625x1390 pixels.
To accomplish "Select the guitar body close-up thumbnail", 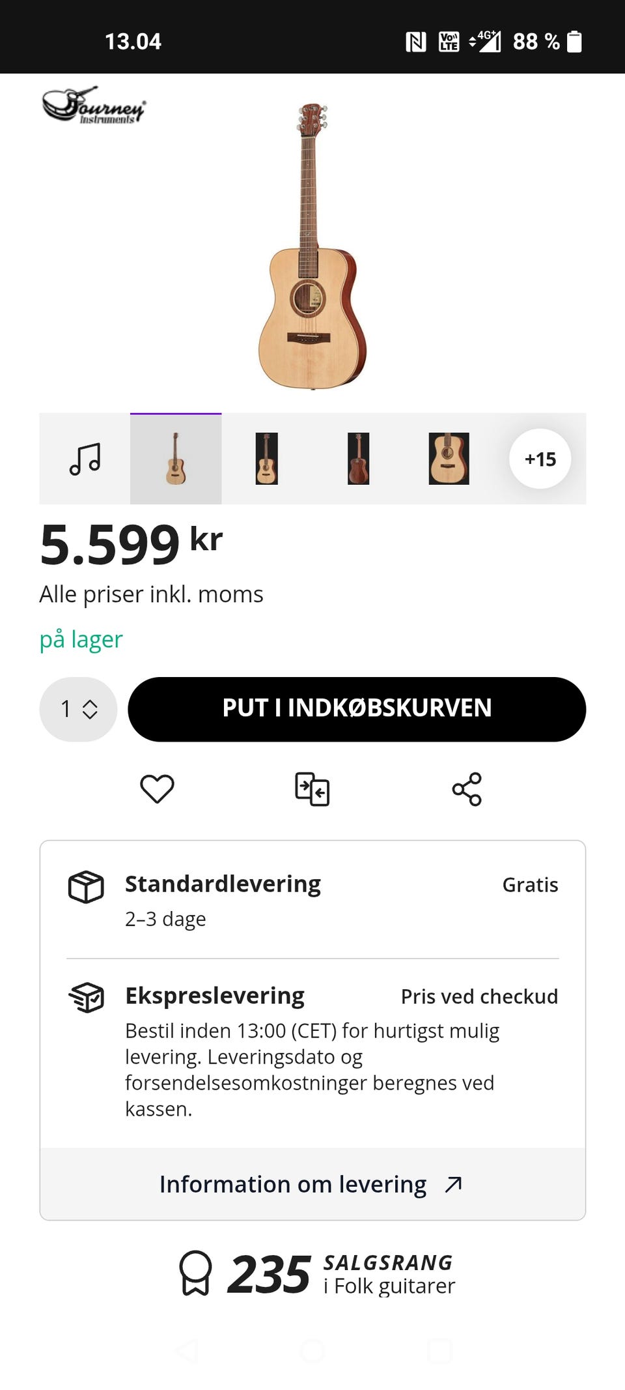I will coord(449,459).
